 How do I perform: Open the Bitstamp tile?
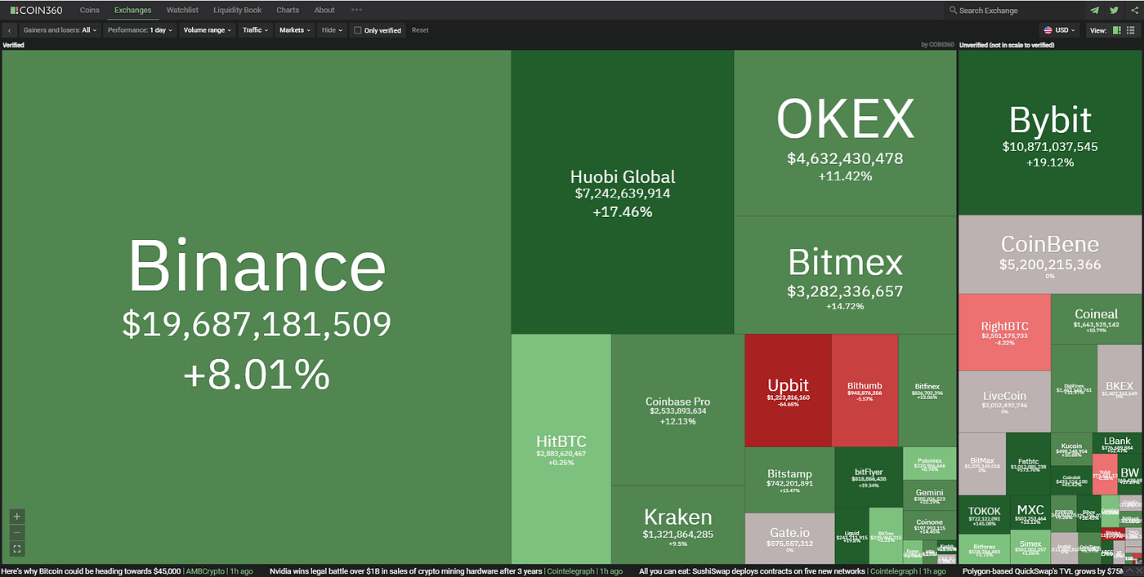click(789, 479)
